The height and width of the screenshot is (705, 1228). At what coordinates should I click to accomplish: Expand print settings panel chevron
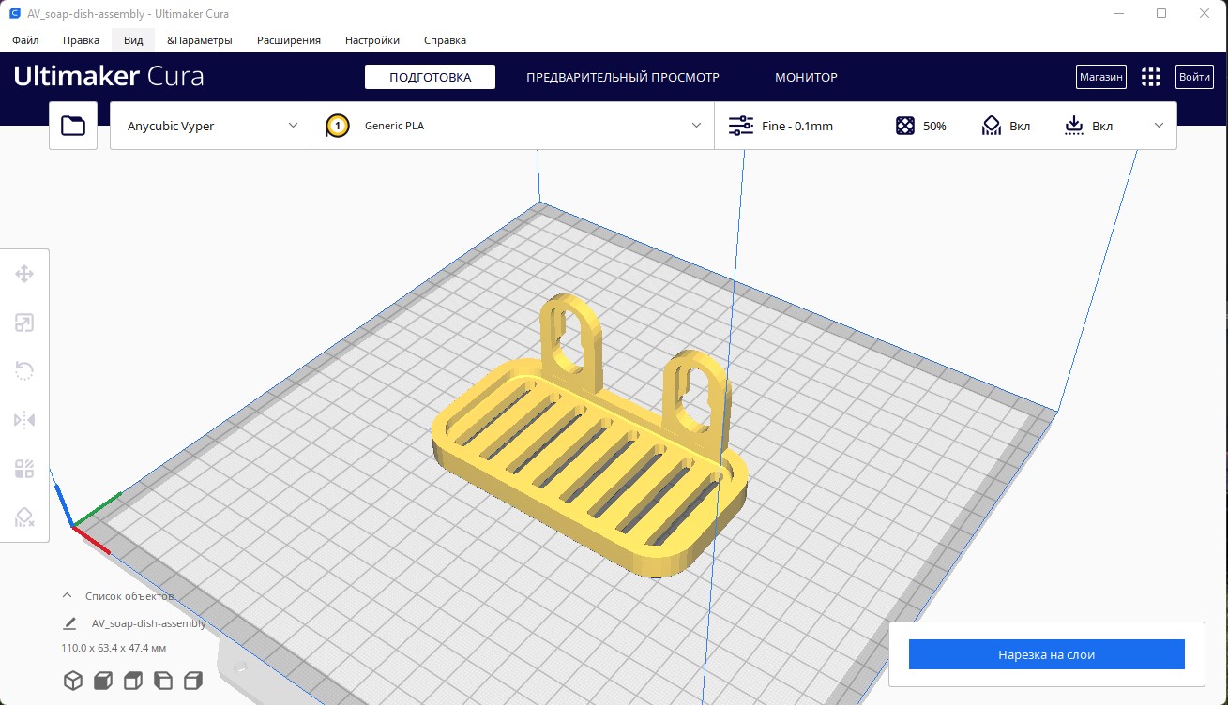click(x=1159, y=126)
